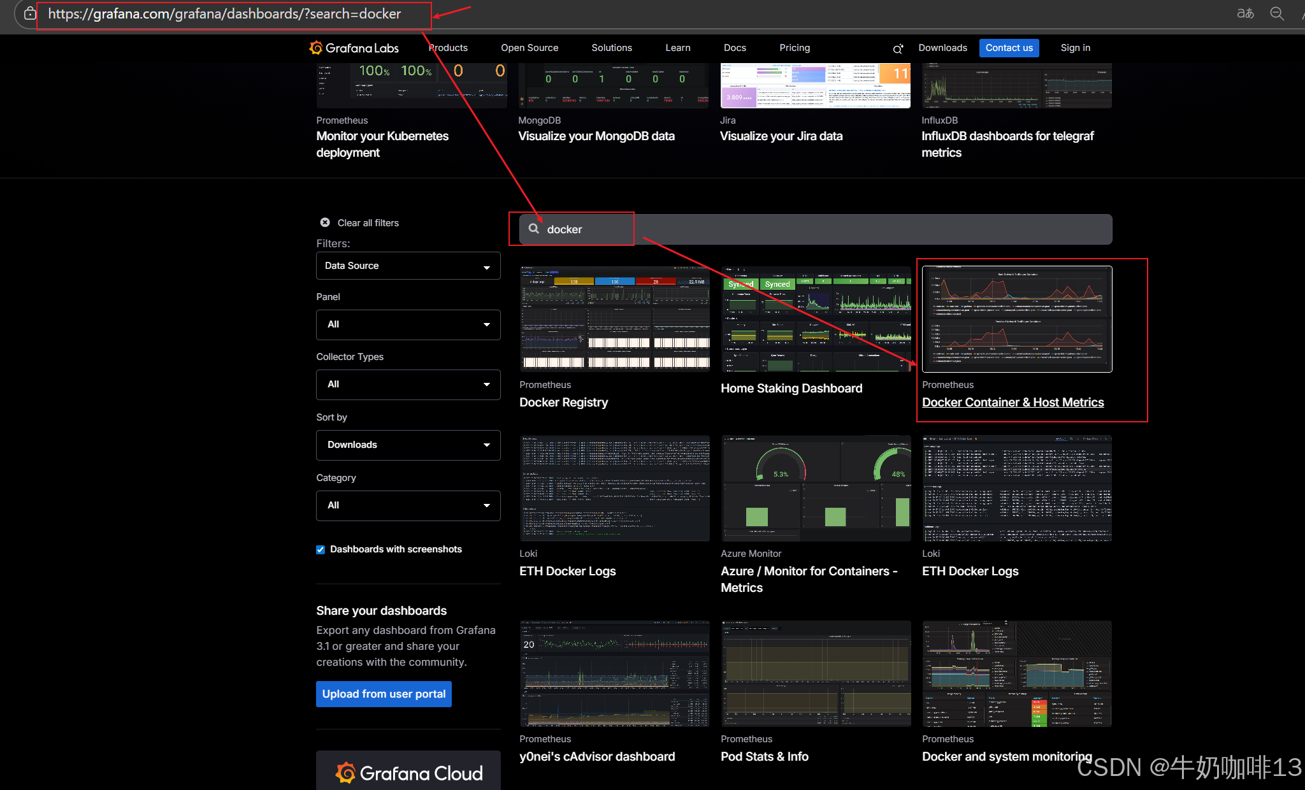Click the browser zoom magnifier icon
The height and width of the screenshot is (790, 1305).
(1277, 13)
